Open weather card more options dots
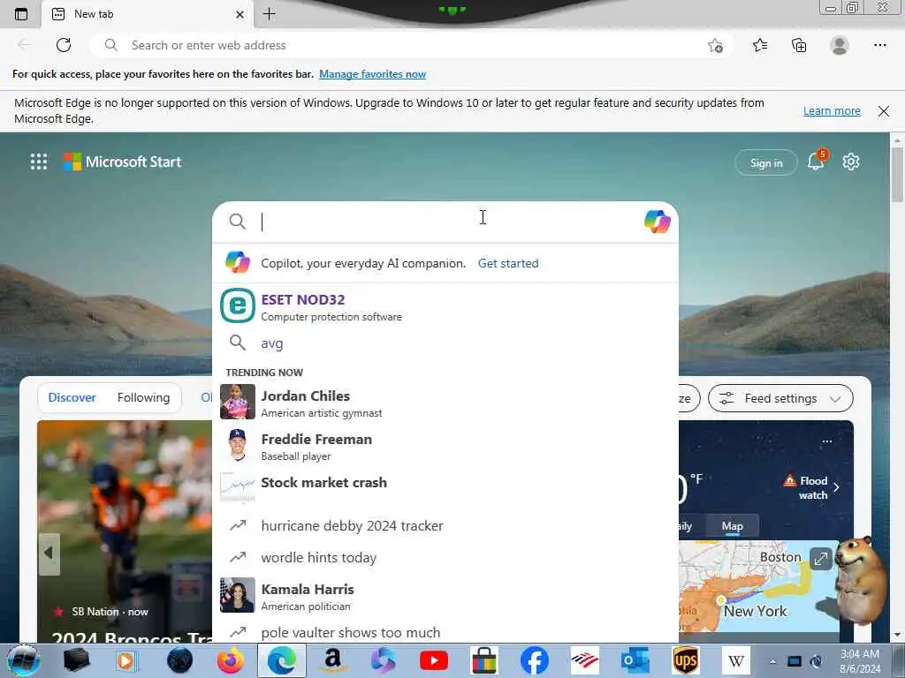905x678 pixels. [827, 441]
